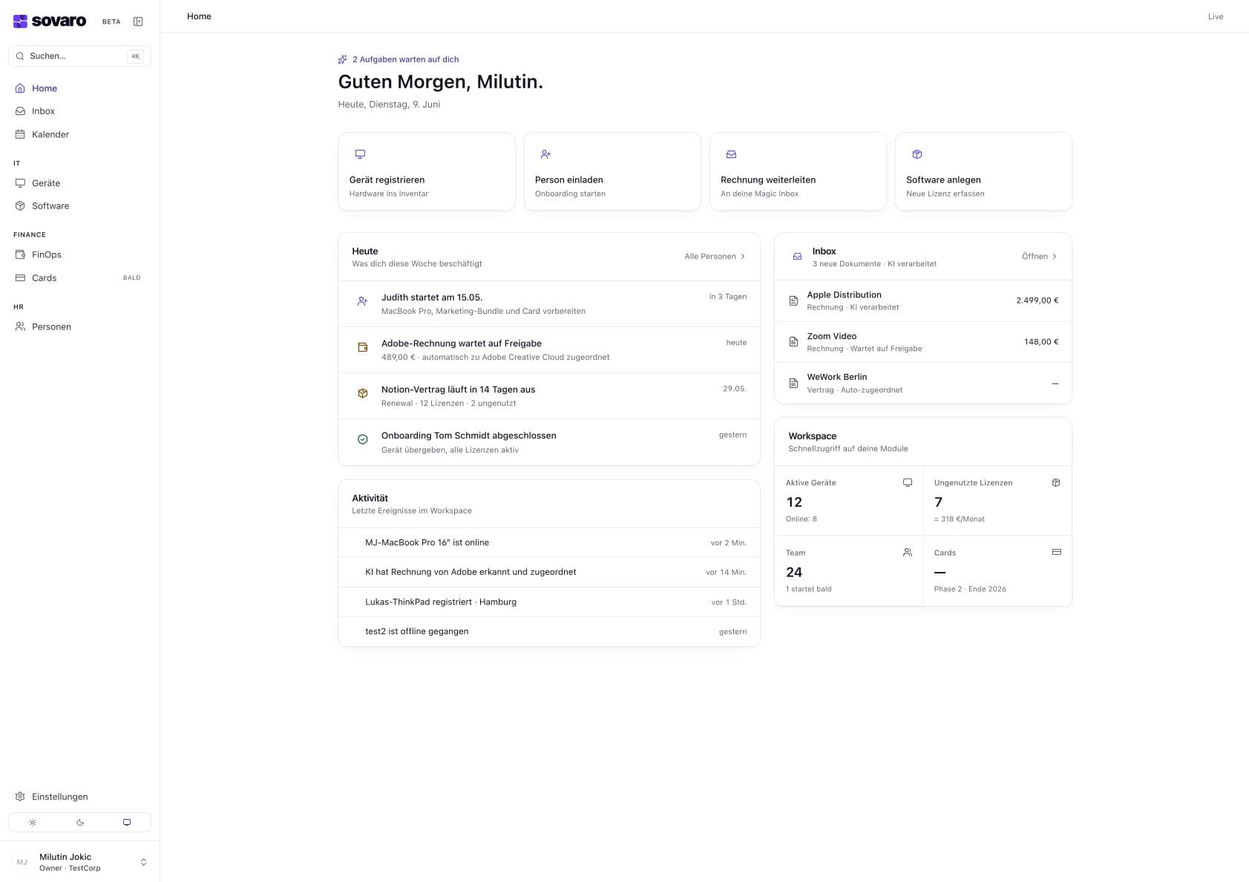Click Live status indicator top right

pos(1216,16)
